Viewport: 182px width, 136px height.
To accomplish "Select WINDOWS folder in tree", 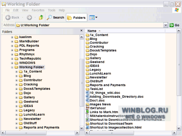I will tap(27, 63).
